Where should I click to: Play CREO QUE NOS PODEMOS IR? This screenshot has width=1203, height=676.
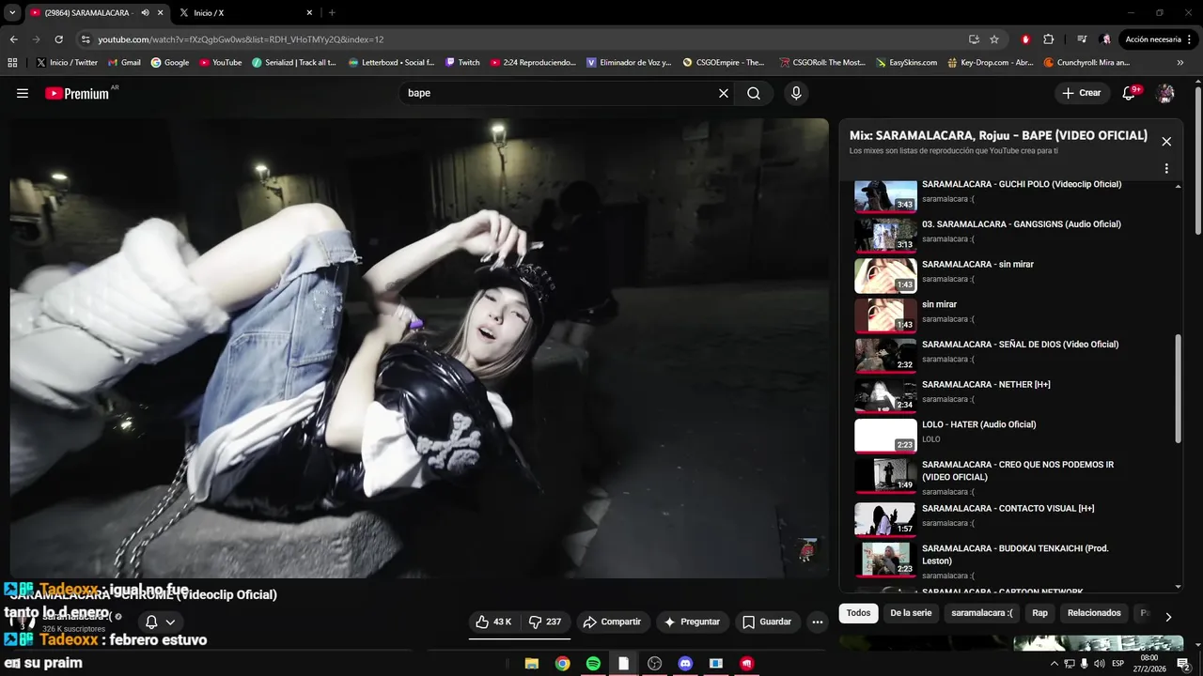1013,477
